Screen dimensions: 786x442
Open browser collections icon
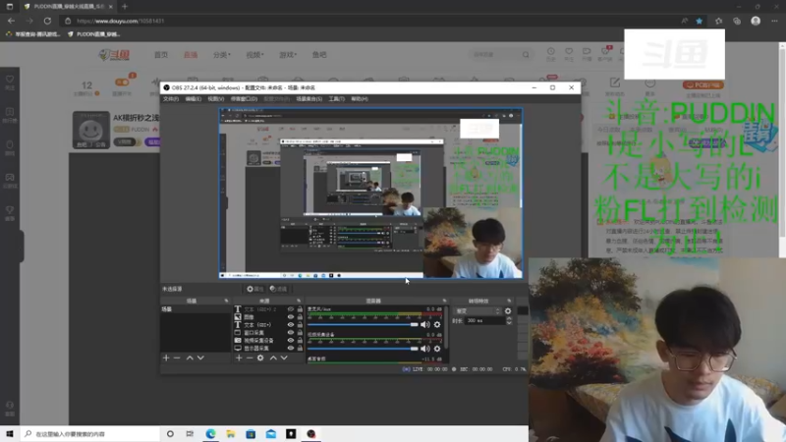tap(736, 21)
